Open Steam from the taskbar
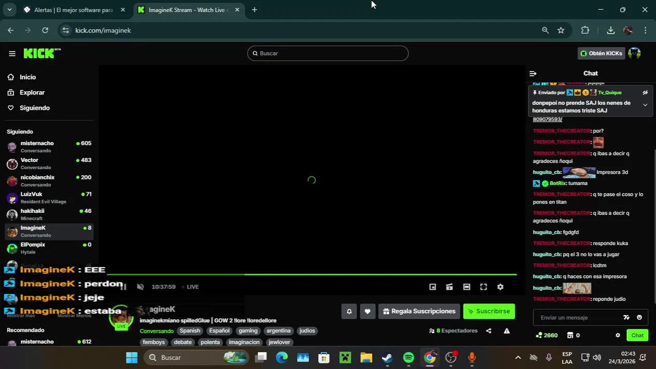Viewport: 656px width, 369px height. (x=387, y=357)
